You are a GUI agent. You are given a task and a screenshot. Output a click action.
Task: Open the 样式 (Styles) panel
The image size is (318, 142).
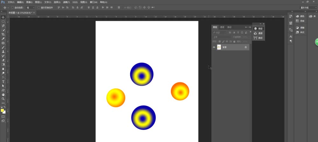300,32
